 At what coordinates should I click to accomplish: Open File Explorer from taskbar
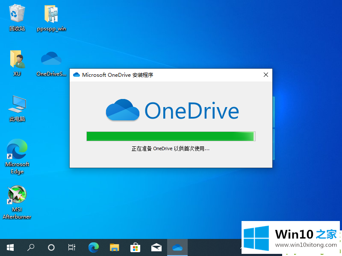[x=114, y=247]
